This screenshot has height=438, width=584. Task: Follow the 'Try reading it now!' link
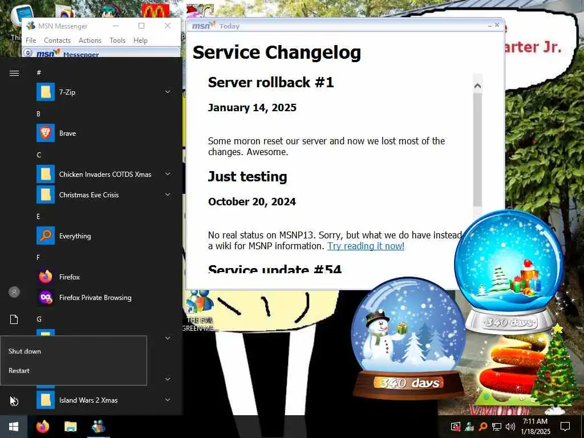(366, 246)
